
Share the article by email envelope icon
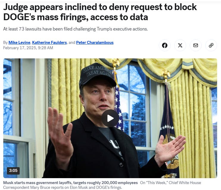click(x=196, y=45)
